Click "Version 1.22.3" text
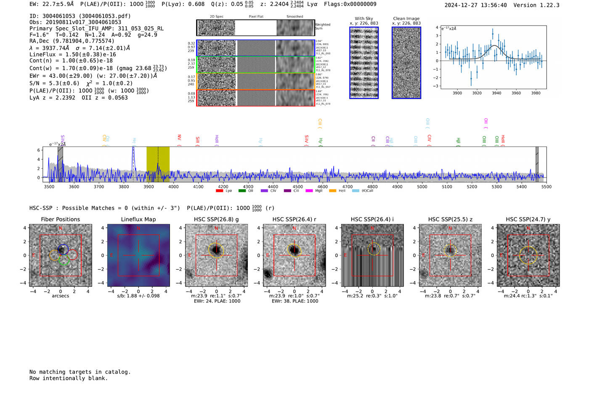 [536, 5]
